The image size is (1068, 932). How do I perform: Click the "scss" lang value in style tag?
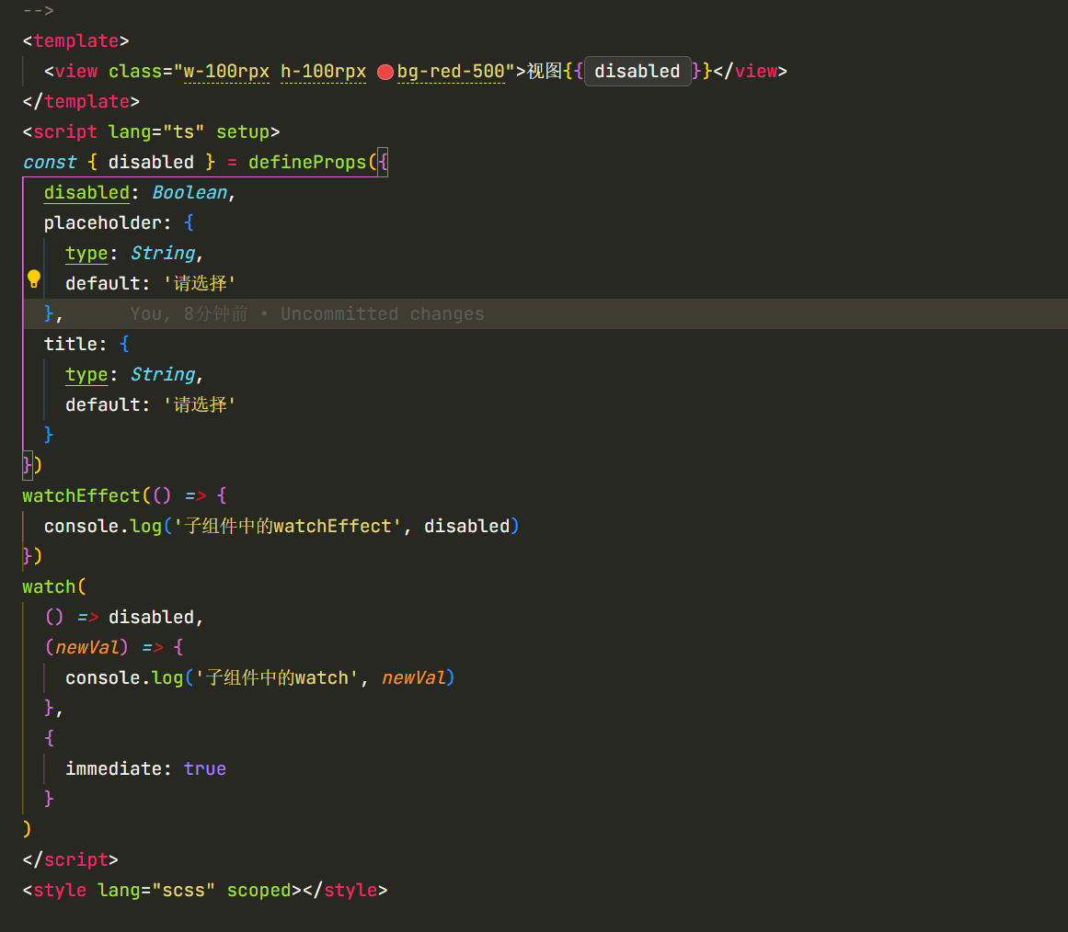coord(183,891)
